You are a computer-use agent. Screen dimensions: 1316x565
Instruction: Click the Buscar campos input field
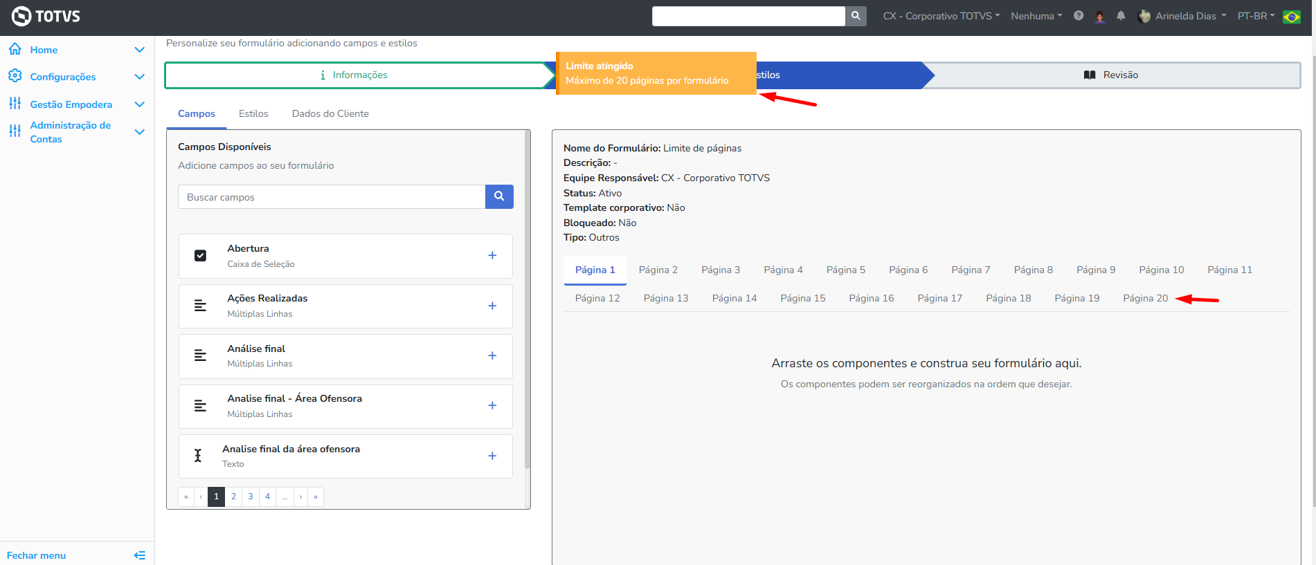click(332, 196)
